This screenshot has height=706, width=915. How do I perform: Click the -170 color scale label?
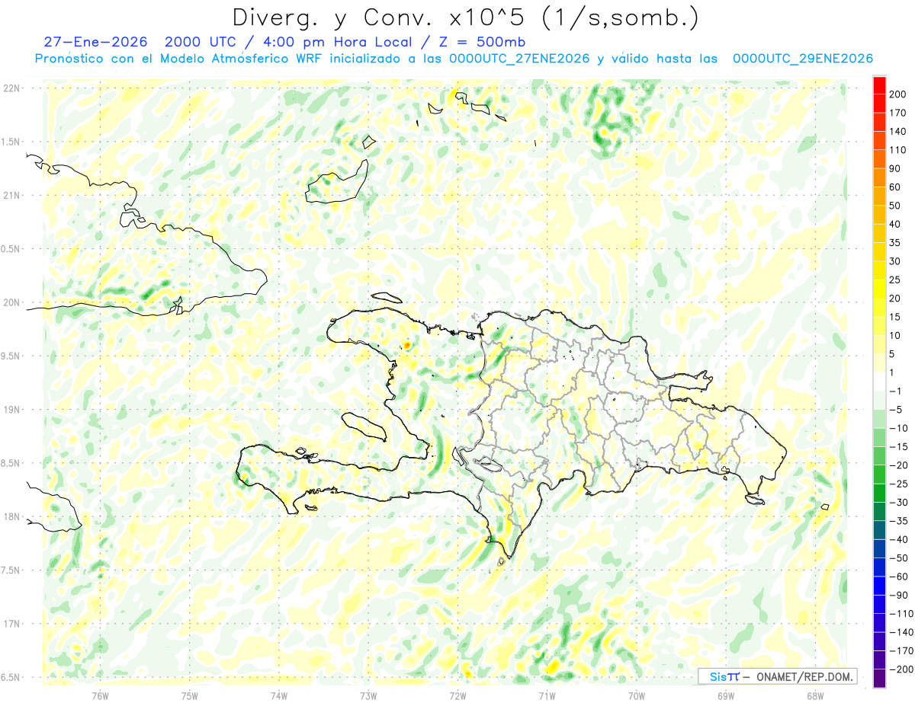901,651
